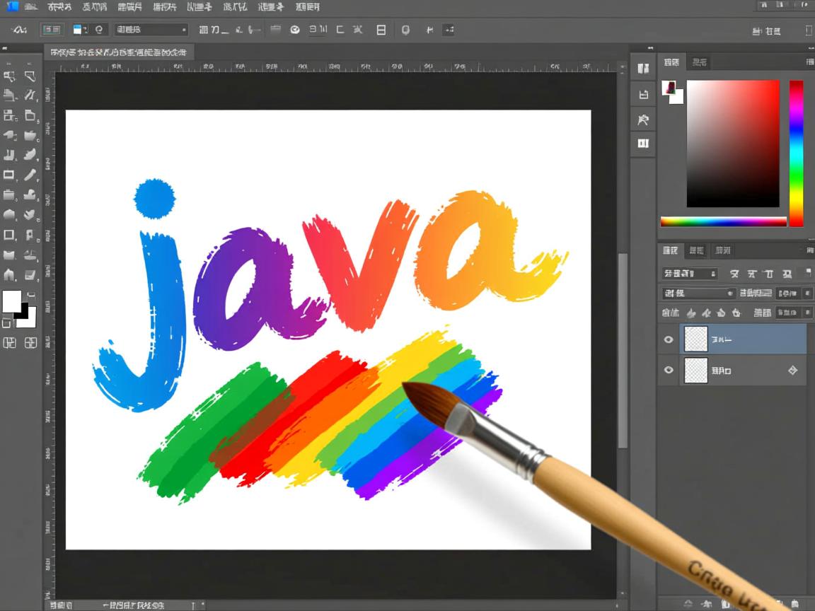
Task: Toggle visibility of the bottom Background layer
Action: pos(668,370)
